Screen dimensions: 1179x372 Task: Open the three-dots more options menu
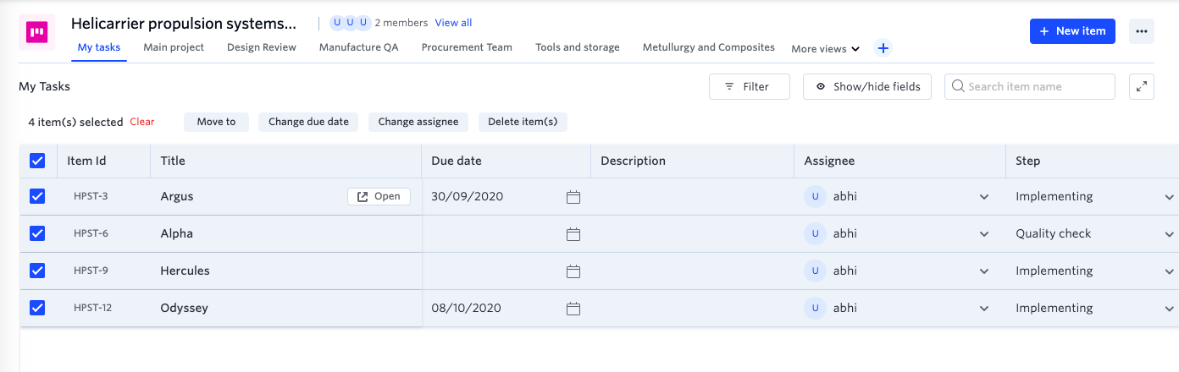coord(1141,31)
